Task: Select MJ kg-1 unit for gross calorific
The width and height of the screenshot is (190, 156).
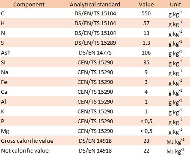Action: click(x=175, y=142)
